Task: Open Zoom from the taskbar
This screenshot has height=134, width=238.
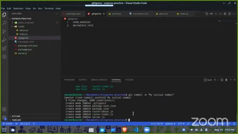Action: 147,130
